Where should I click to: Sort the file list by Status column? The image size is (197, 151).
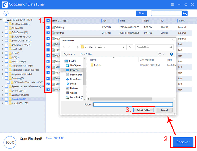click(x=182, y=21)
